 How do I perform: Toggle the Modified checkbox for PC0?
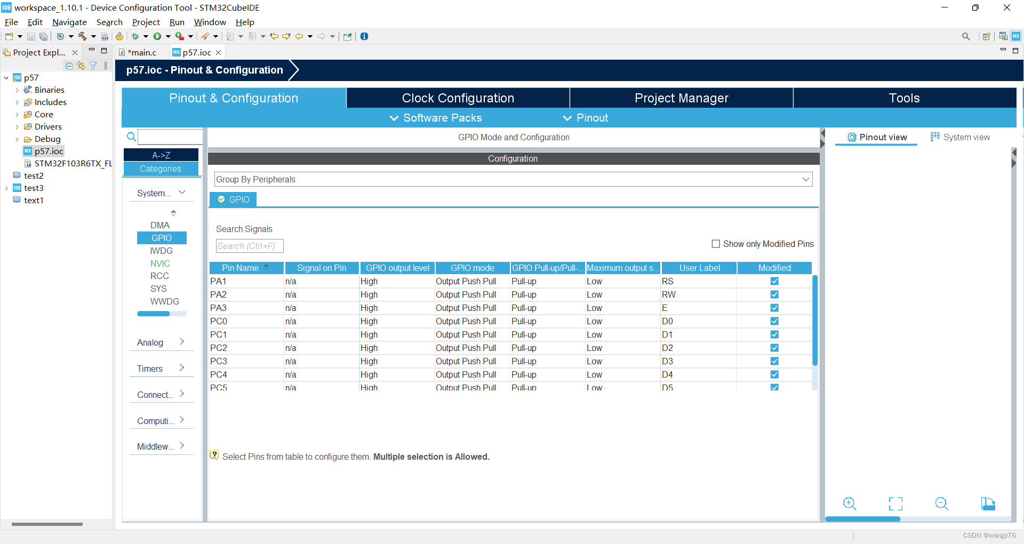pyautogui.click(x=774, y=321)
